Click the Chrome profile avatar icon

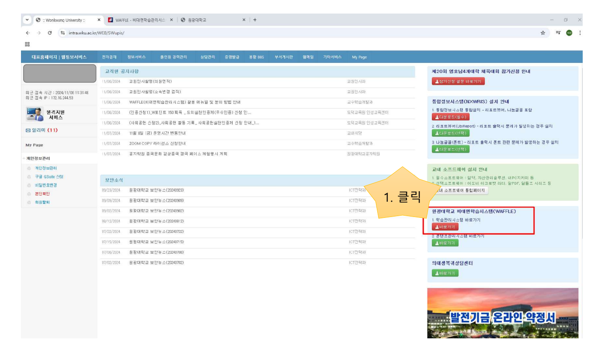569,33
